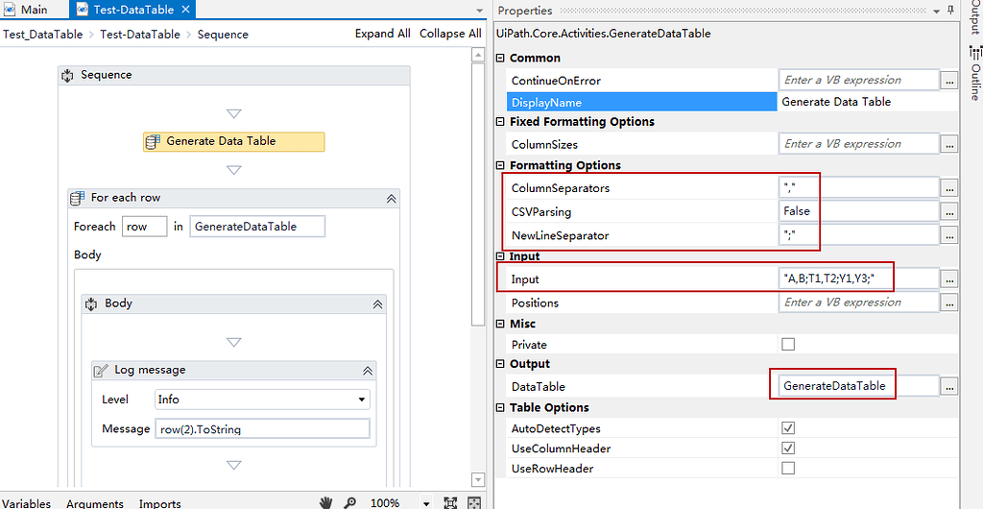Viewport: 983px width, 509px height.
Task: Activate the pan hand tool
Action: [325, 502]
